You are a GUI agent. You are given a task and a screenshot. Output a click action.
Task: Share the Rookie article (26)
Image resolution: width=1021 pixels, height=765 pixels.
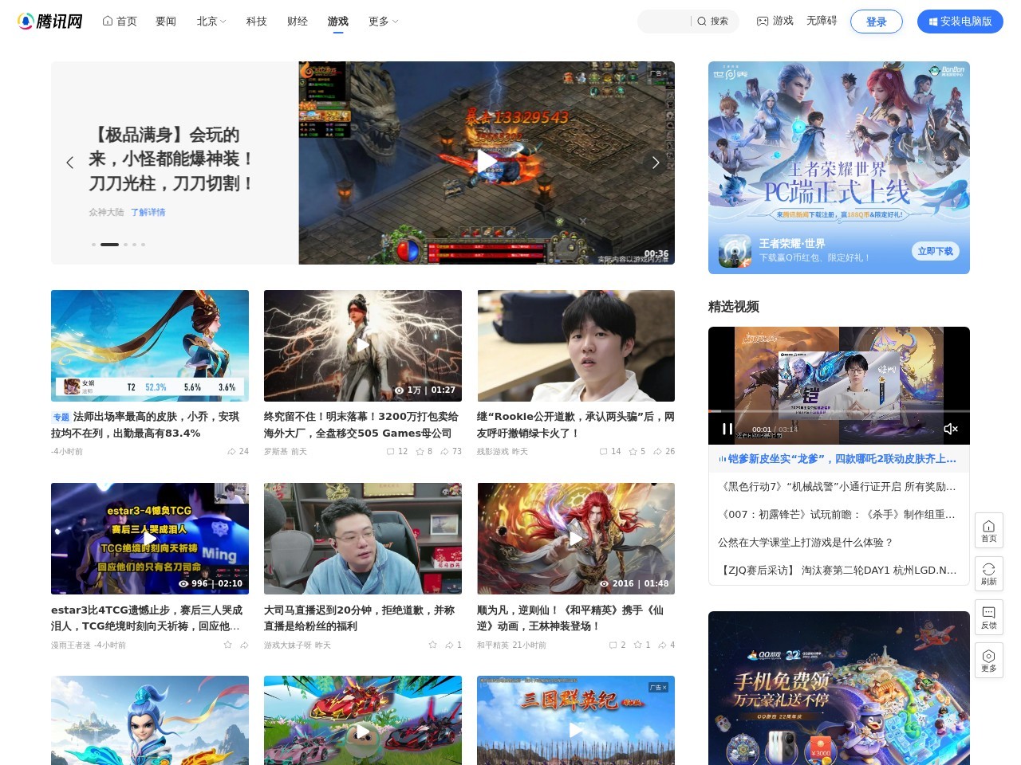[664, 451]
